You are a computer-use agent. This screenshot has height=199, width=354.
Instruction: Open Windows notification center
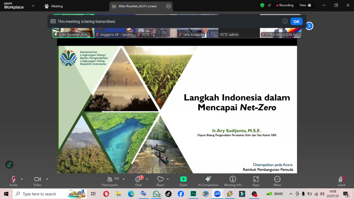346,194
